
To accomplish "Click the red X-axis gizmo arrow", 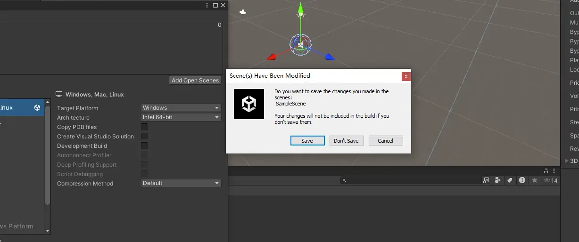I will (x=272, y=57).
